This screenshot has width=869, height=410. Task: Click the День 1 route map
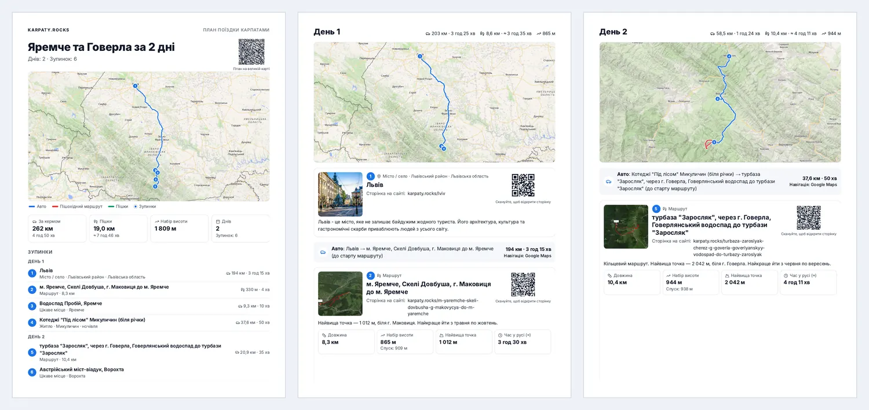coord(434,102)
